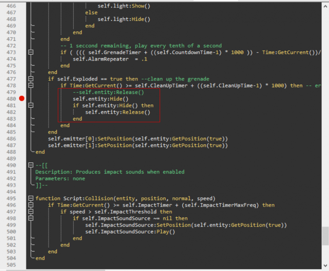The image size is (329, 271).
Task: Click inside the highlighted red code box
Action: coord(109,105)
